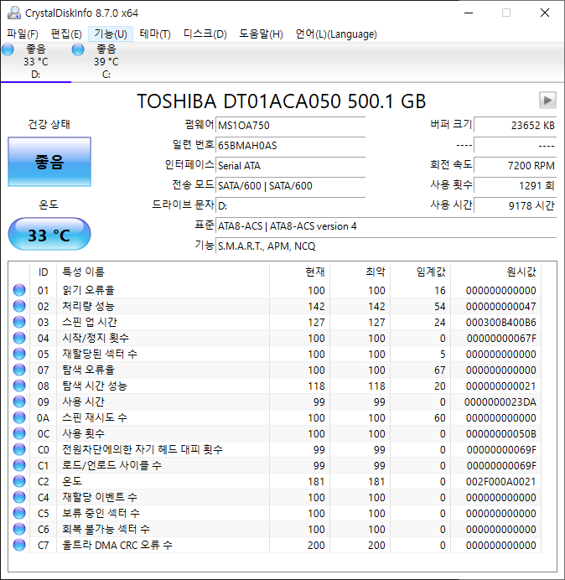Screen dimensions: 565x580
Task: Click the status circle for attribute 09
Action: click(x=19, y=401)
